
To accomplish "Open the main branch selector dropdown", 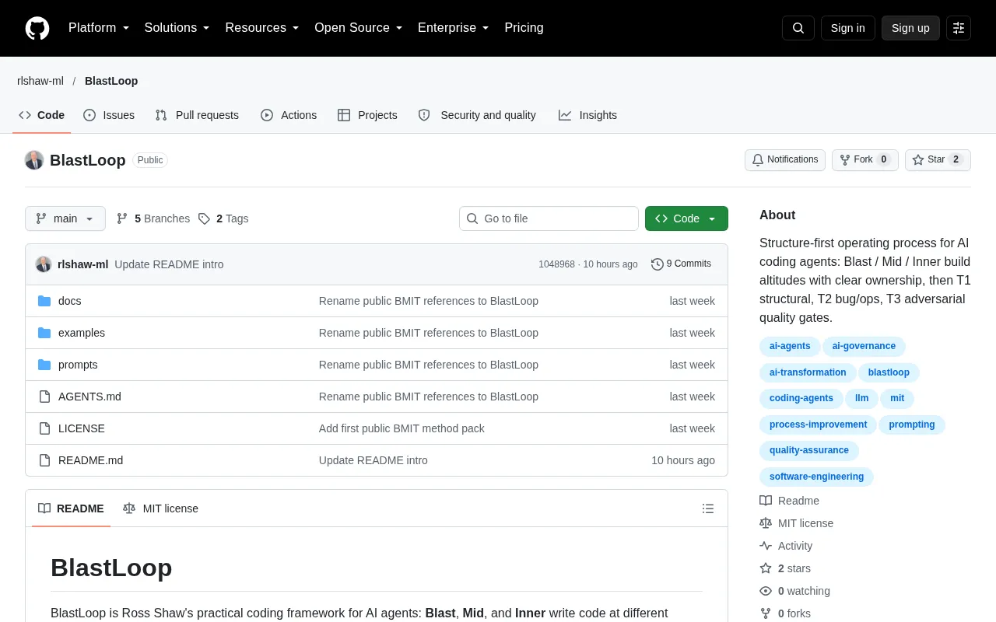I will [x=65, y=218].
